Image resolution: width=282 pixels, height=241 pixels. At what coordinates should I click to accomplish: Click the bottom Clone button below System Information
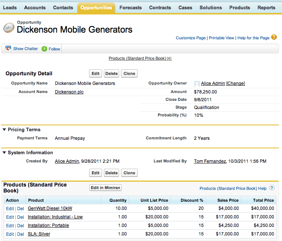129,173
